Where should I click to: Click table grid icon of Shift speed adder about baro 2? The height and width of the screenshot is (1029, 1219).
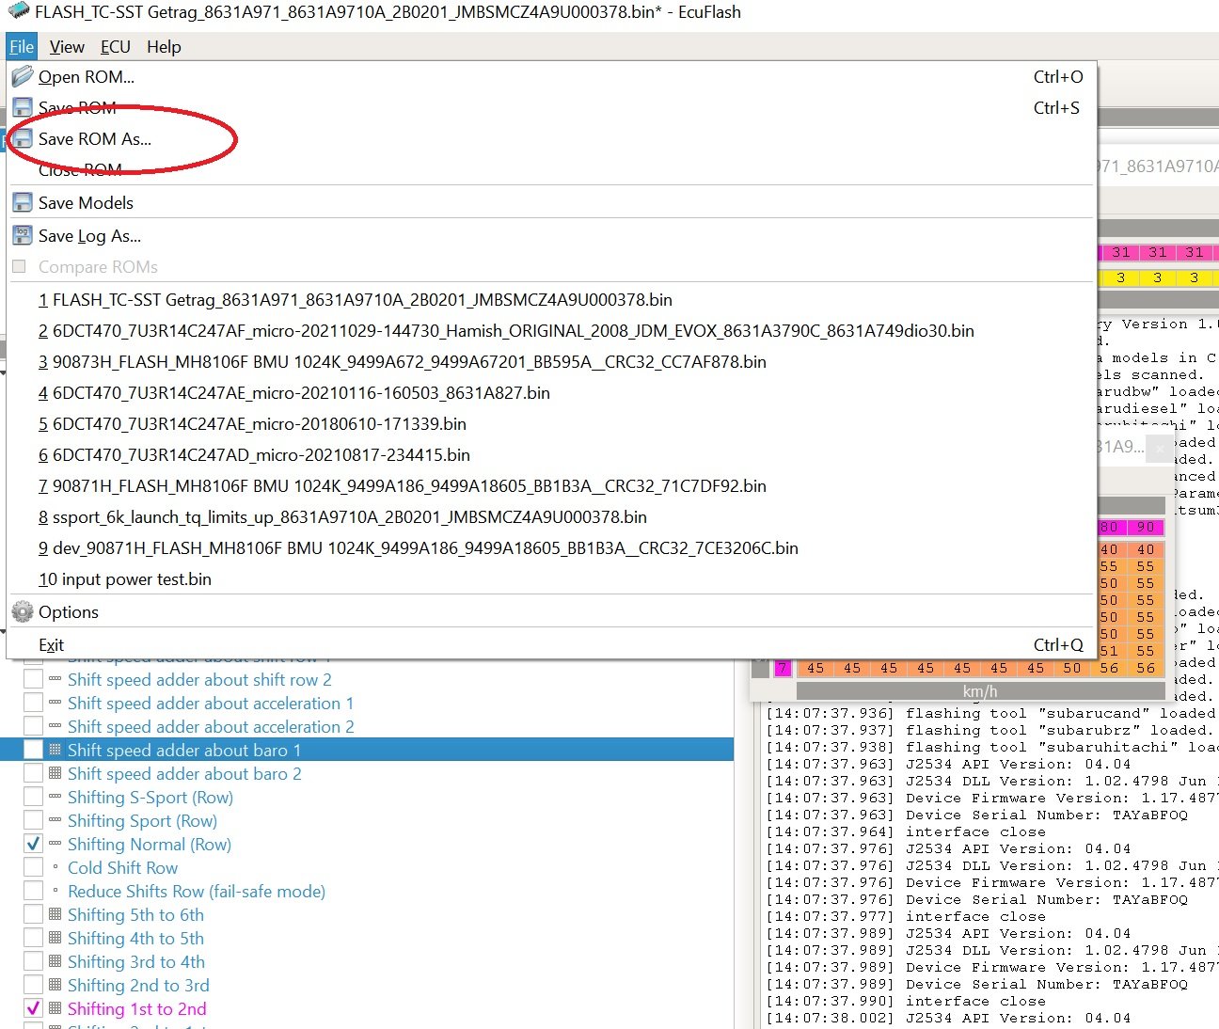click(55, 773)
